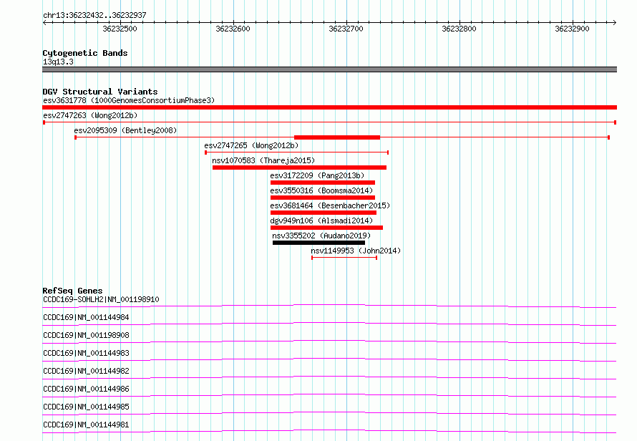Click the 36232800 ruler position label
The height and width of the screenshot is (441, 637).
pyautogui.click(x=459, y=29)
